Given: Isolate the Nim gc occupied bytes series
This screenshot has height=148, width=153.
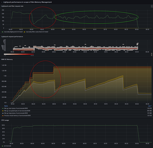Looking at the screenshot, I should point(17,111).
